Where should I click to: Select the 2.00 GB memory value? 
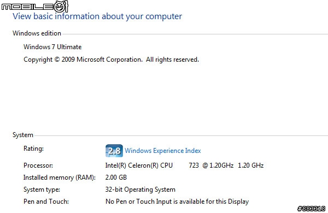(x=116, y=177)
